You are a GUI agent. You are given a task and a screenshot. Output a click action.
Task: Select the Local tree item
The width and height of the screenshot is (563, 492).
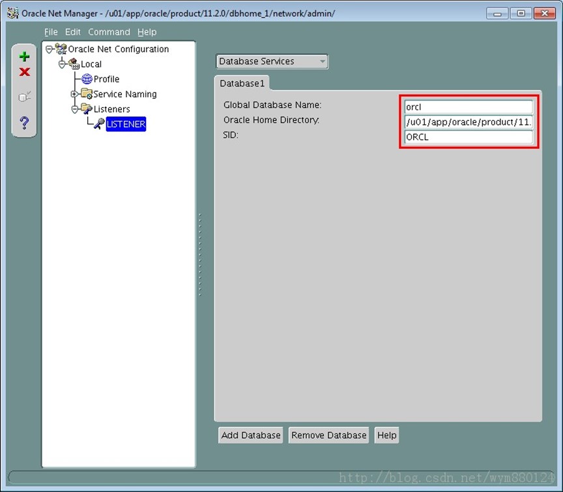[x=91, y=64]
